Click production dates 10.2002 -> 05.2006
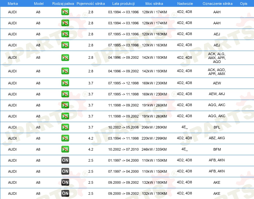The width and height of the screenshot is (254, 199). click(x=123, y=127)
